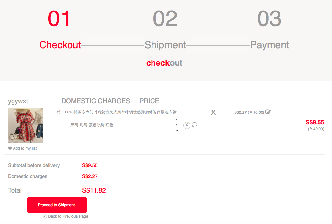
Task: Click the circled X remove item icon
Action: (x=187, y=125)
